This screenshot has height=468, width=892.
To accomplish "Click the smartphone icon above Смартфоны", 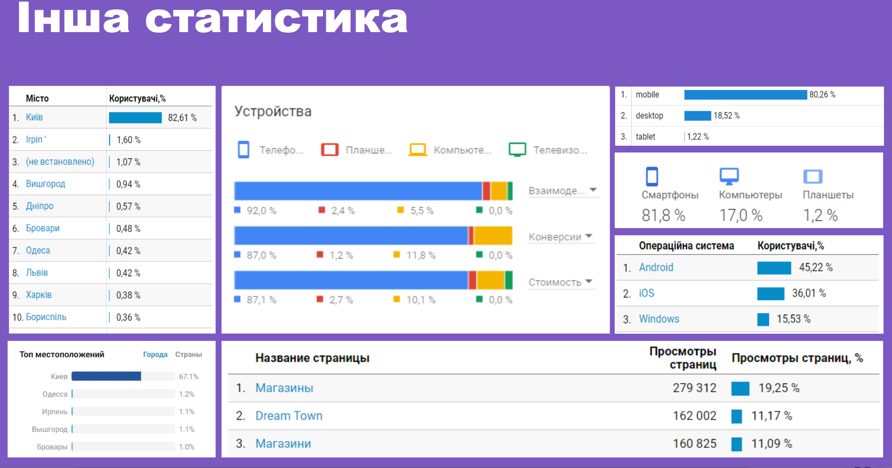I will (x=652, y=176).
